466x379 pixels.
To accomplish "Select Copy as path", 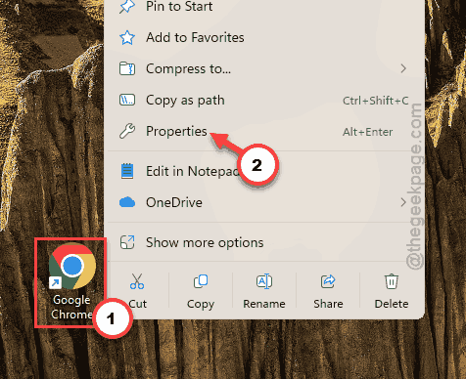I will 264,100.
